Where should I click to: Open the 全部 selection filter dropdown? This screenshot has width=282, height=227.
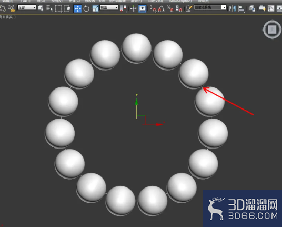[27, 7]
